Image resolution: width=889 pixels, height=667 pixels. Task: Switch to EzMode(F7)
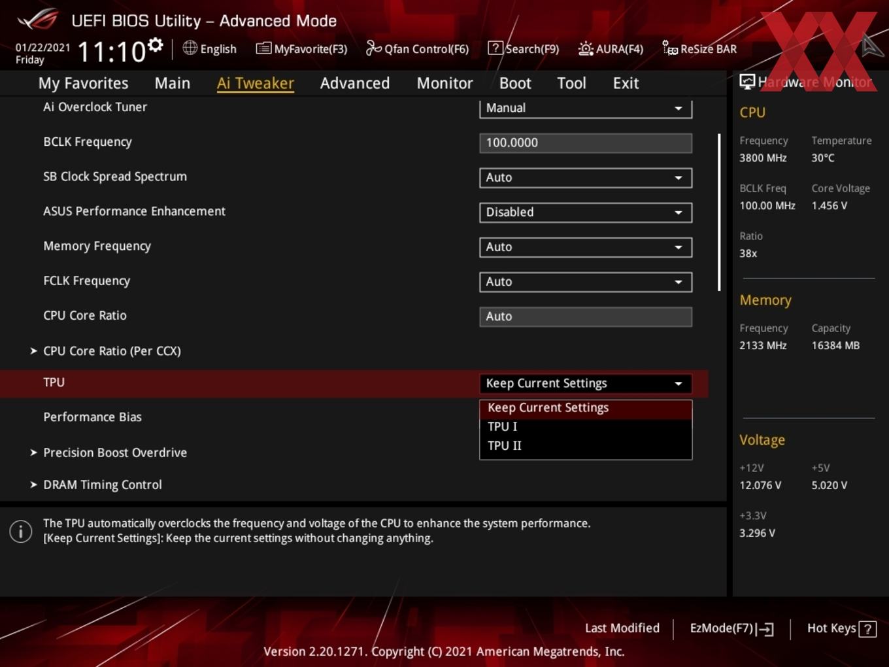point(731,628)
